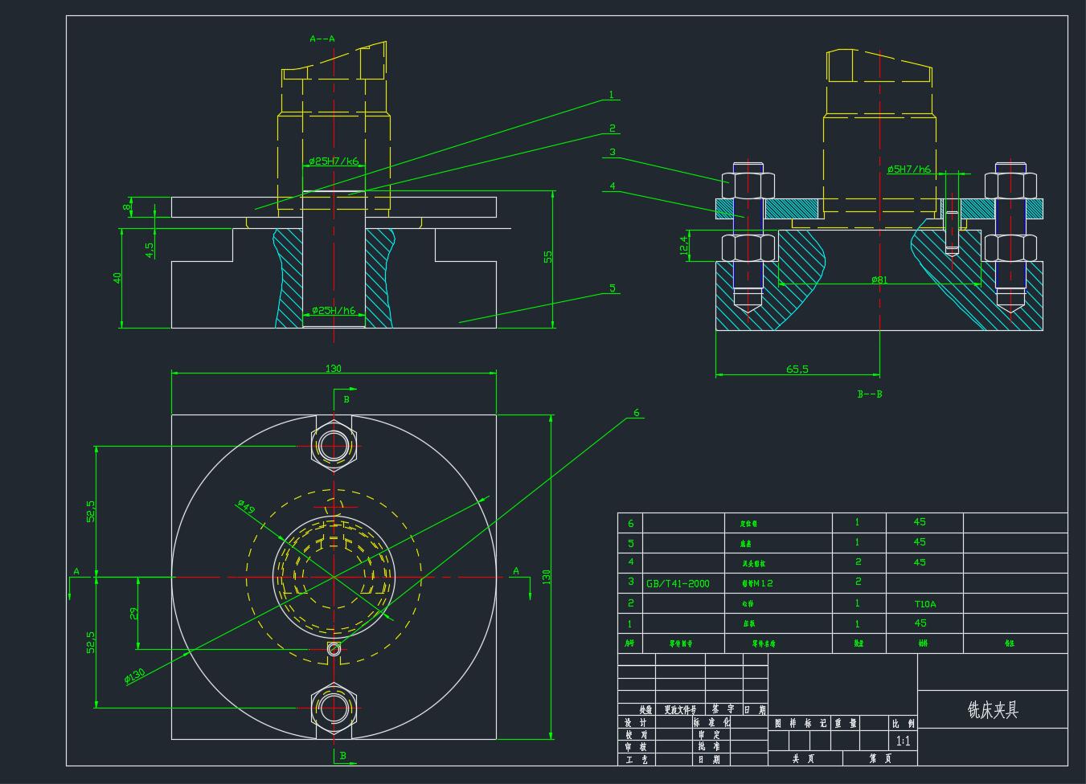Select the "ø49" diameter dimension

245,508
